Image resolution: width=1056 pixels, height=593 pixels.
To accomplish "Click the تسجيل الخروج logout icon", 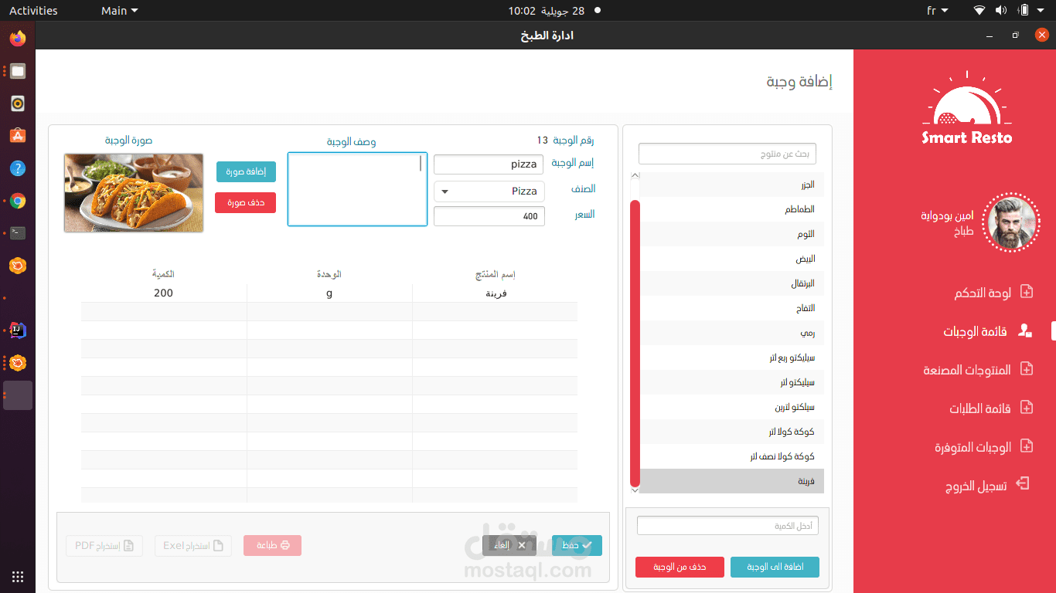I will (1023, 483).
